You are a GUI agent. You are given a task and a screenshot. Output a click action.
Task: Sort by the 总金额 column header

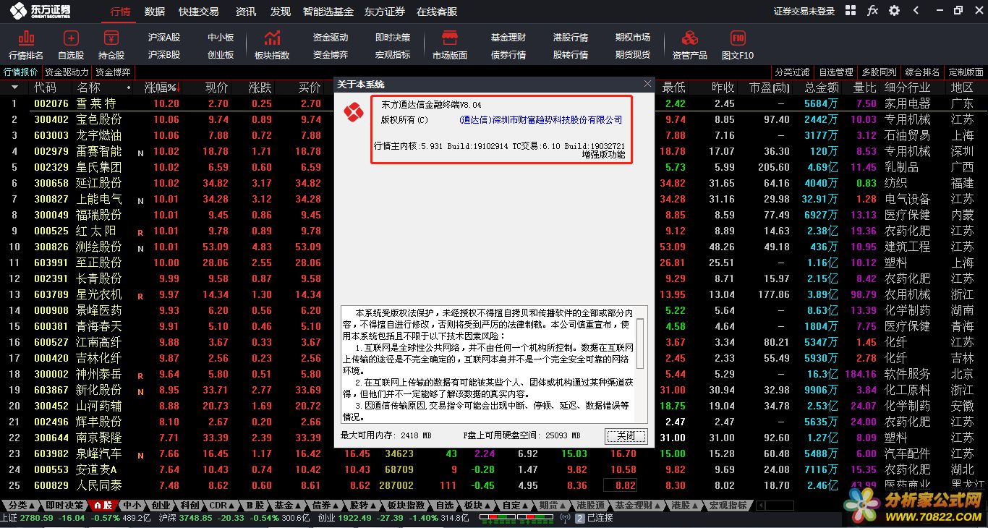pyautogui.click(x=822, y=88)
